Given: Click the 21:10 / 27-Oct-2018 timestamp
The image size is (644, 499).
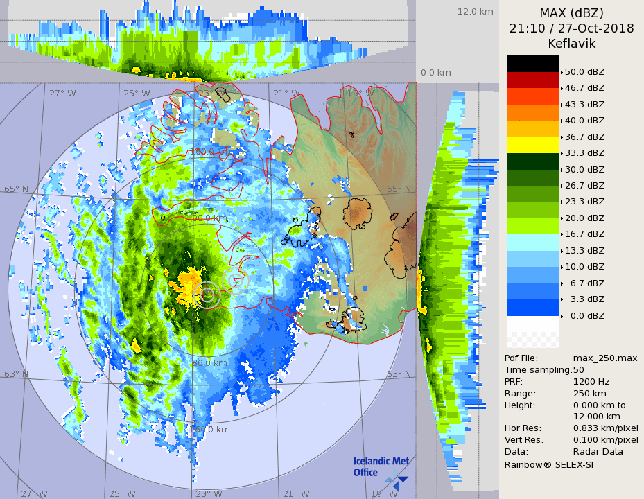Looking at the screenshot, I should pos(571,28).
